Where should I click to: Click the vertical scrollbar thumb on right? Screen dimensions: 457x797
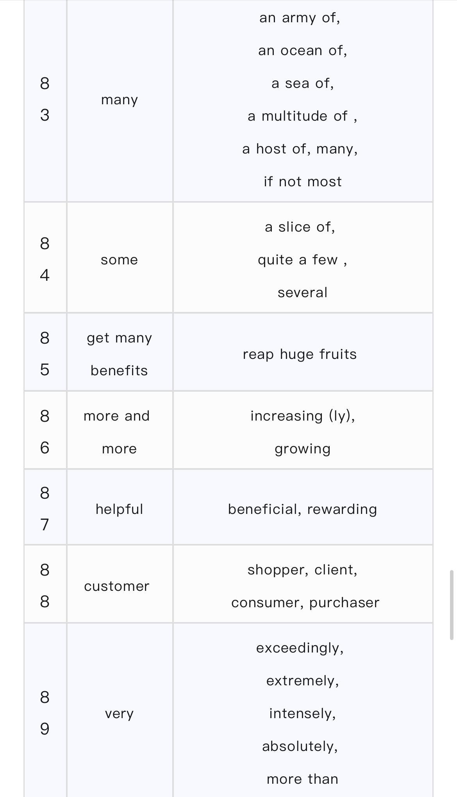pyautogui.click(x=452, y=604)
